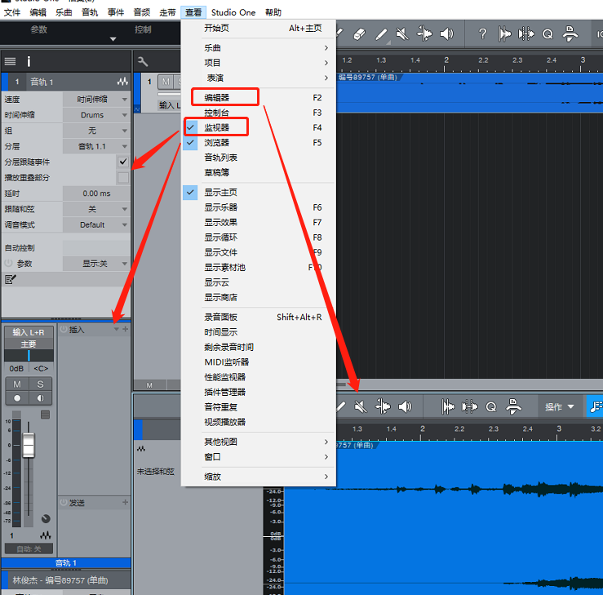Click the <C> pan value field
The width and height of the screenshot is (603, 595).
click(41, 368)
